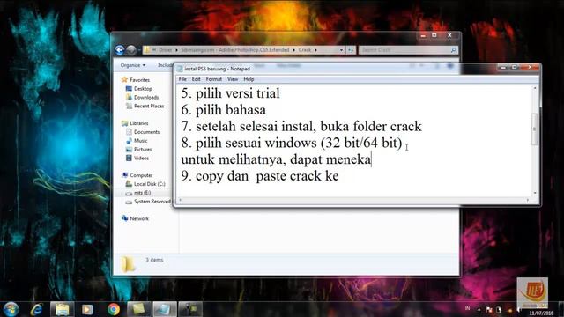
Task: Click line "8. pilih sesuai windows (32 bit/64 bit)"
Action: [292, 143]
